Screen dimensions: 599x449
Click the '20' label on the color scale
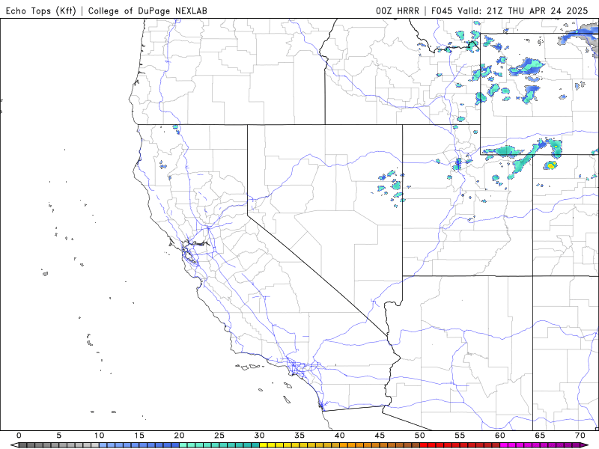(x=179, y=436)
